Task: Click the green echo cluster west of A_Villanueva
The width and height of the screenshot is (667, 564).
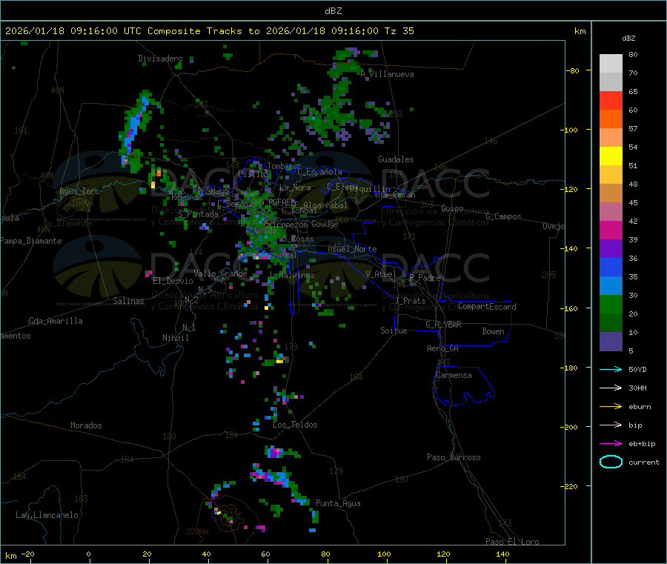Action: 345,68
